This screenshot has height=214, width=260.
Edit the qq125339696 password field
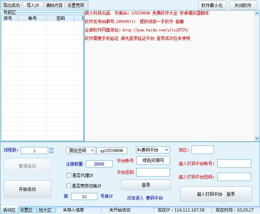coord(112,151)
